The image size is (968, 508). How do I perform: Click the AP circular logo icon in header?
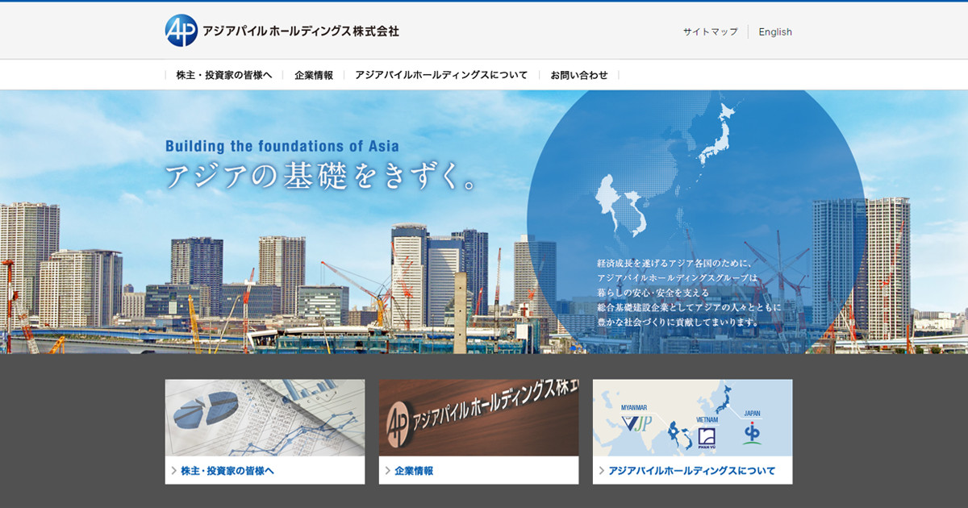(x=181, y=31)
